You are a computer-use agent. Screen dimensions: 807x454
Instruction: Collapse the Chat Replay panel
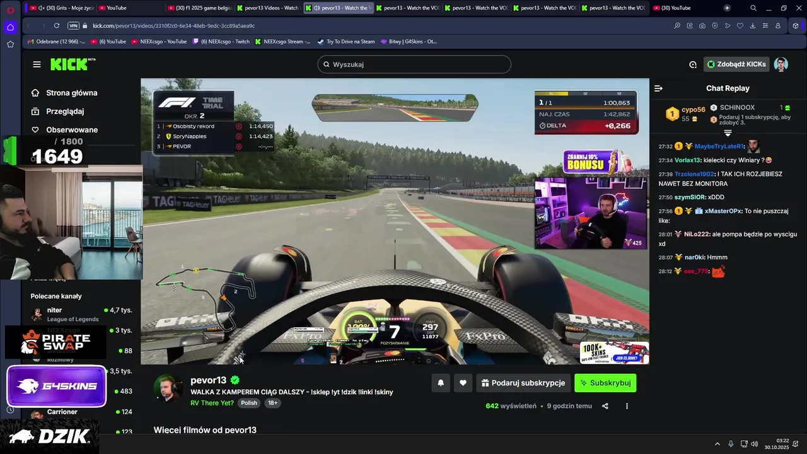point(658,88)
